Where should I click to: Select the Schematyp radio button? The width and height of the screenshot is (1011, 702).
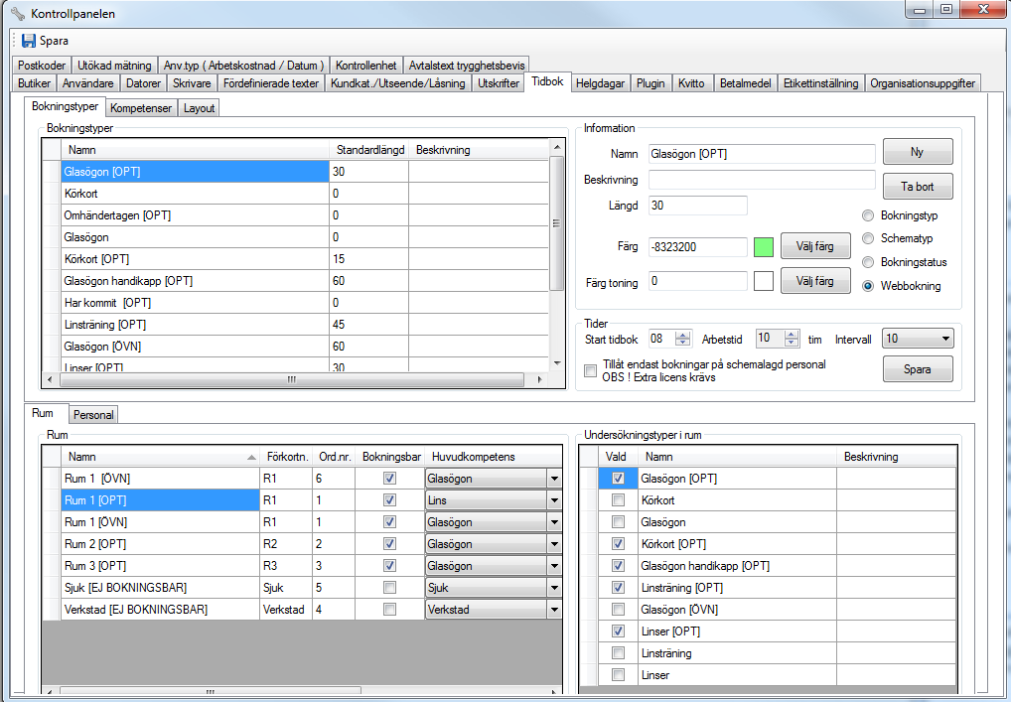pyautogui.click(x=868, y=238)
